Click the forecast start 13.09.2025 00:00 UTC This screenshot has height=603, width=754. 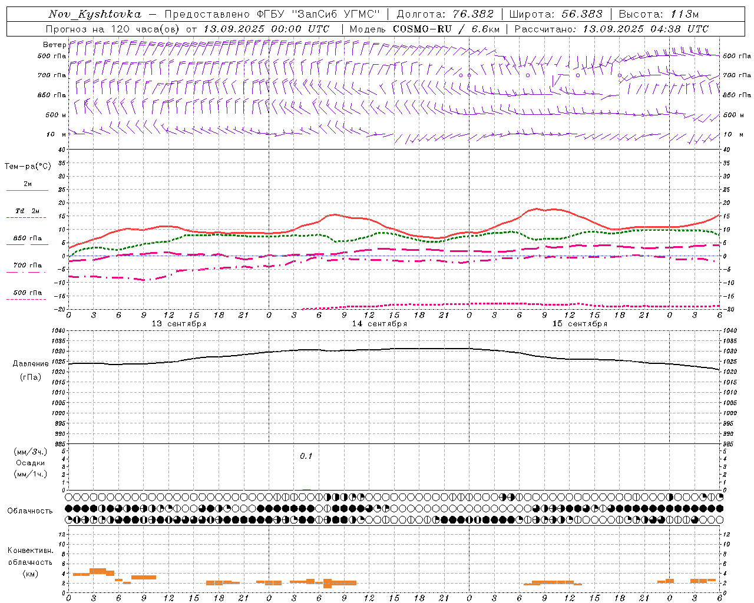(266, 29)
